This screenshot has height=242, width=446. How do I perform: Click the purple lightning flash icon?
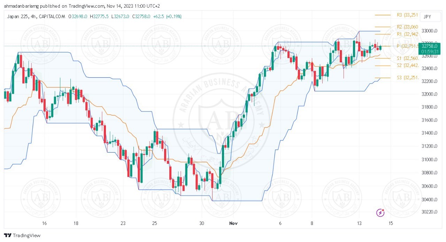click(381, 212)
